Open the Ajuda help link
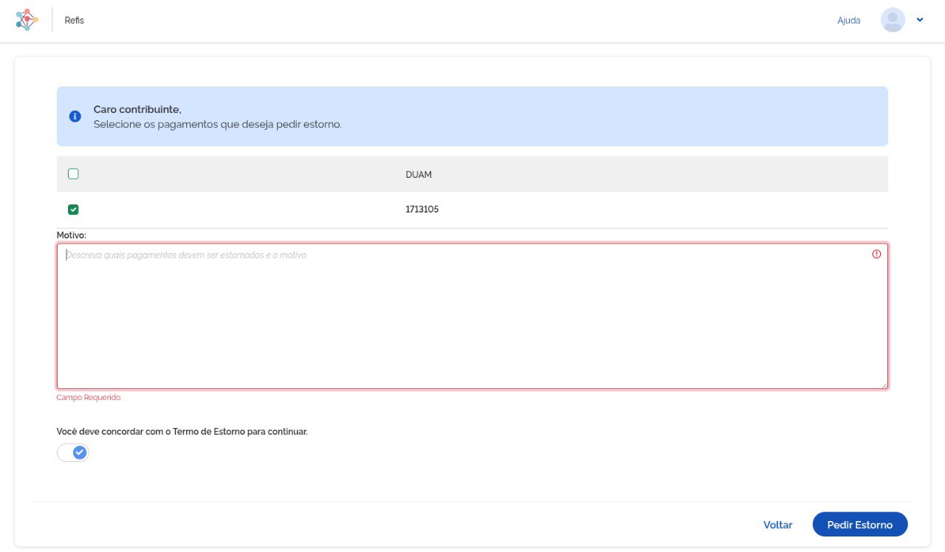This screenshot has width=945, height=552. pos(849,21)
